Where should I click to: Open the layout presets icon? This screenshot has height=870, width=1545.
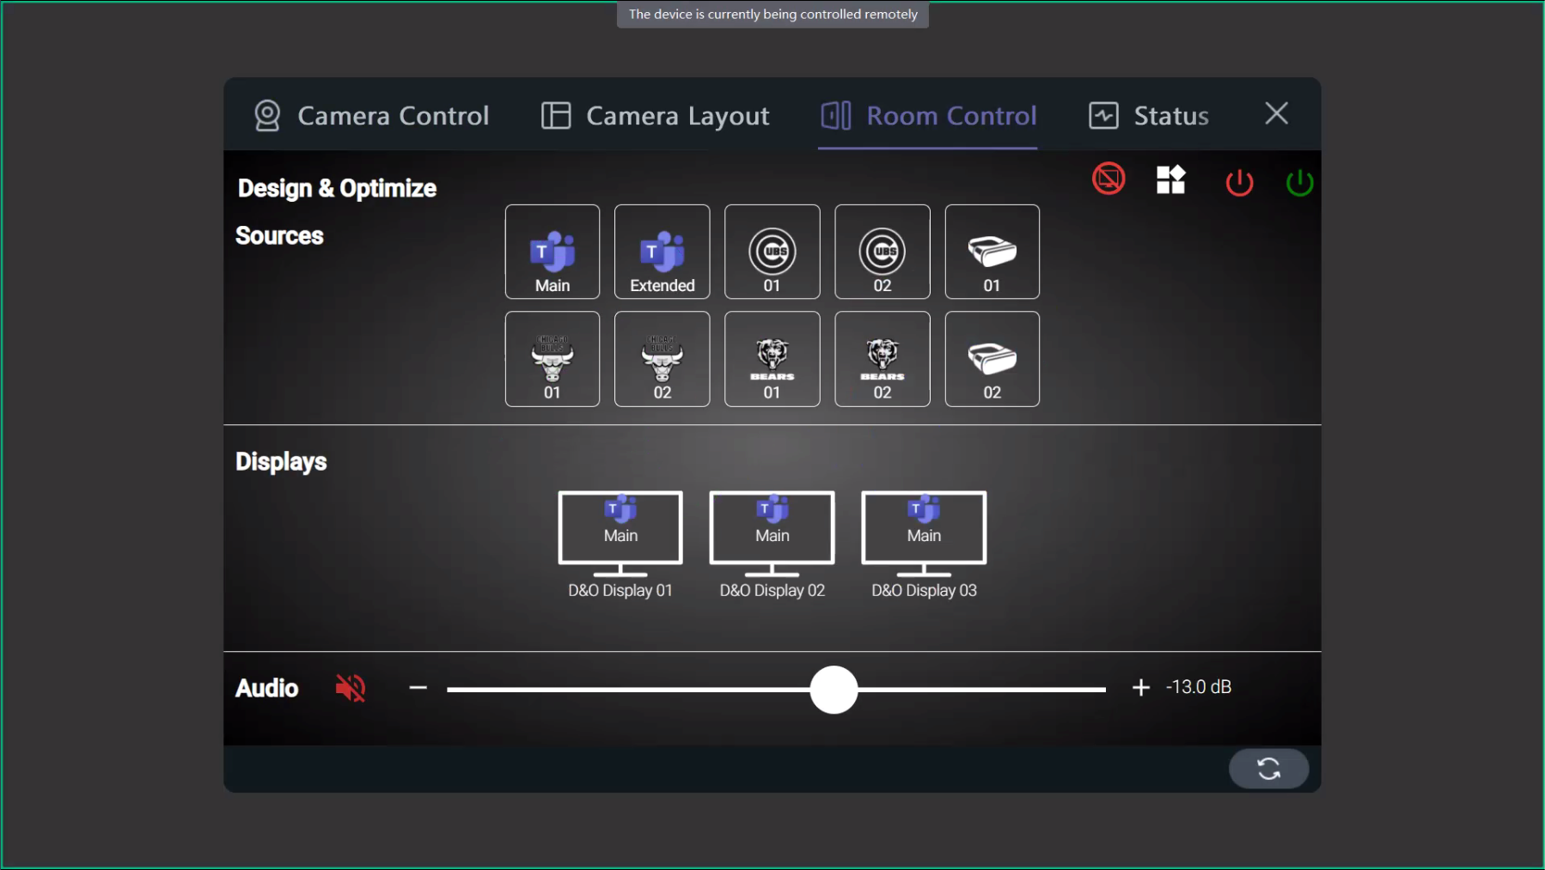tap(1171, 180)
